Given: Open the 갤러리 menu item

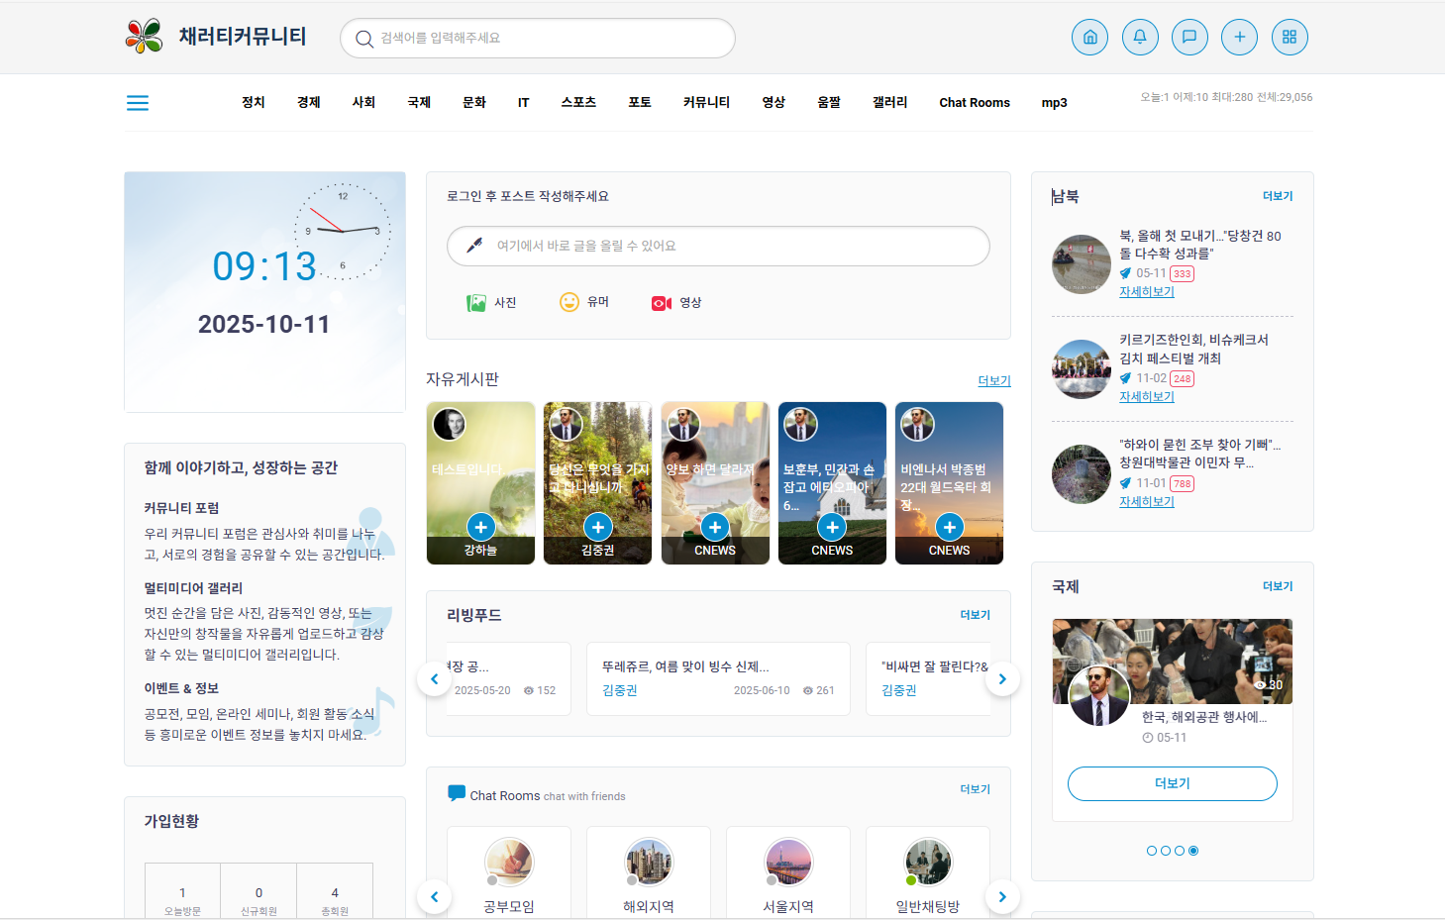Looking at the screenshot, I should click(x=889, y=103).
